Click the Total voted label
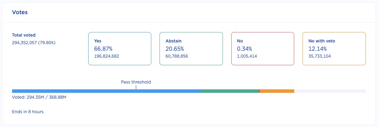The image size is (379, 127). click(x=24, y=35)
